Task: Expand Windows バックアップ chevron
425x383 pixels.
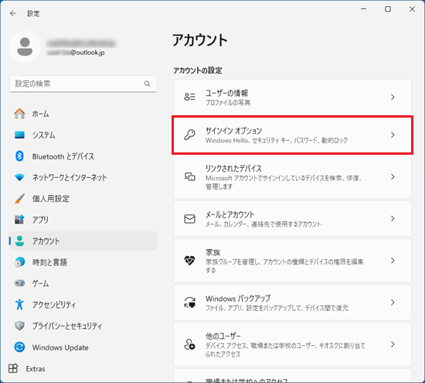Action: tap(393, 302)
